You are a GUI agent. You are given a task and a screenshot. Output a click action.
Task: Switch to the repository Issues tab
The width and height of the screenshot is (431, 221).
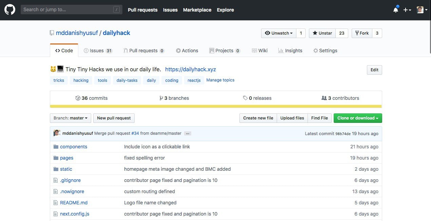pyautogui.click(x=98, y=51)
